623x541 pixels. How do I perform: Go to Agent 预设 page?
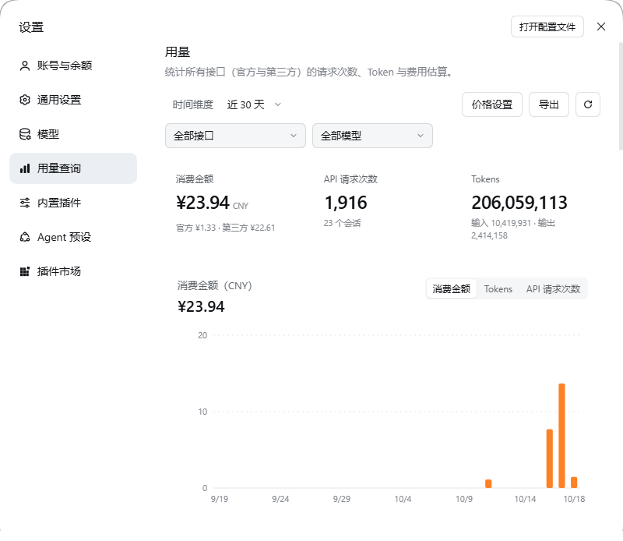point(73,237)
